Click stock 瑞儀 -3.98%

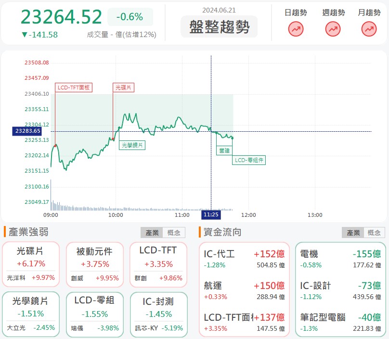(x=95, y=328)
